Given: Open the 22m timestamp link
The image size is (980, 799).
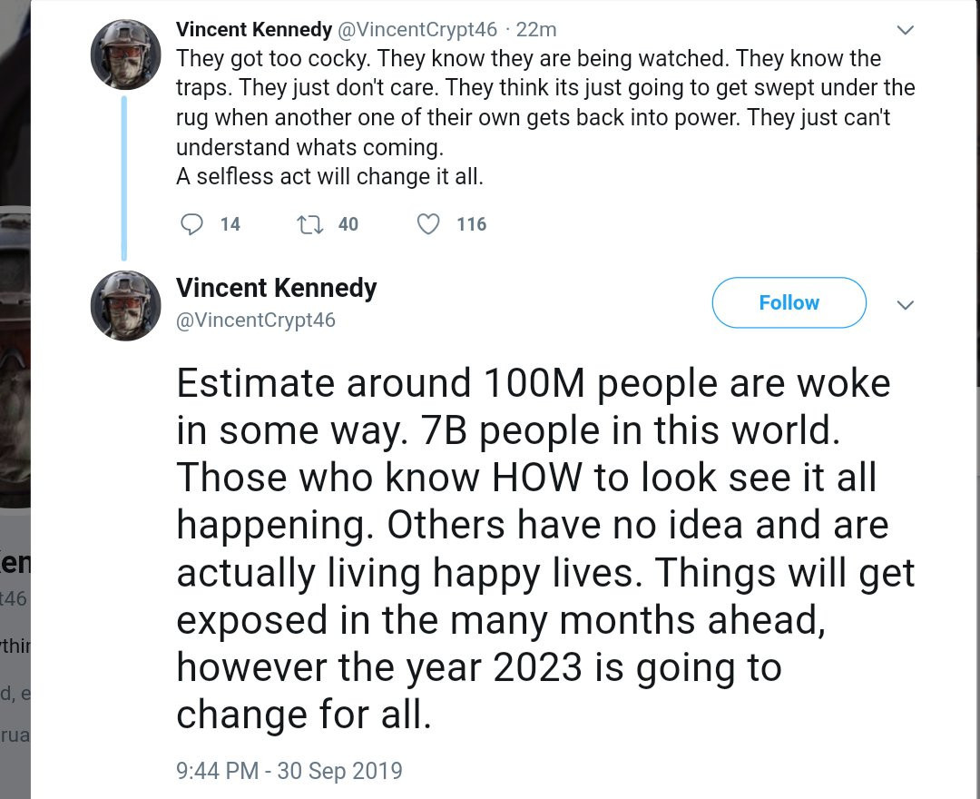Looking at the screenshot, I should pos(536,29).
